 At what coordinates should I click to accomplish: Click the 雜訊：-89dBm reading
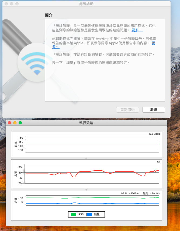point(151,193)
